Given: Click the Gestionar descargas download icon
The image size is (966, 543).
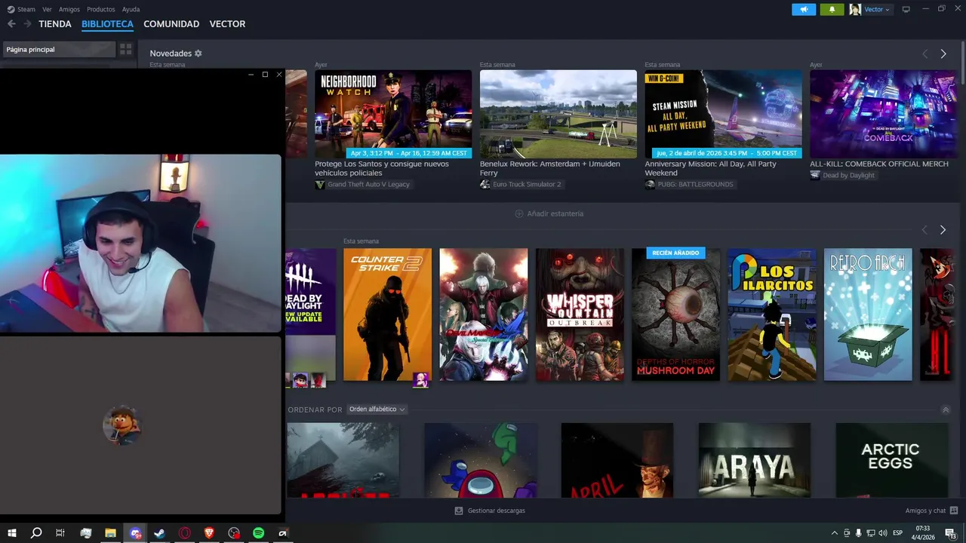Looking at the screenshot, I should tap(458, 511).
